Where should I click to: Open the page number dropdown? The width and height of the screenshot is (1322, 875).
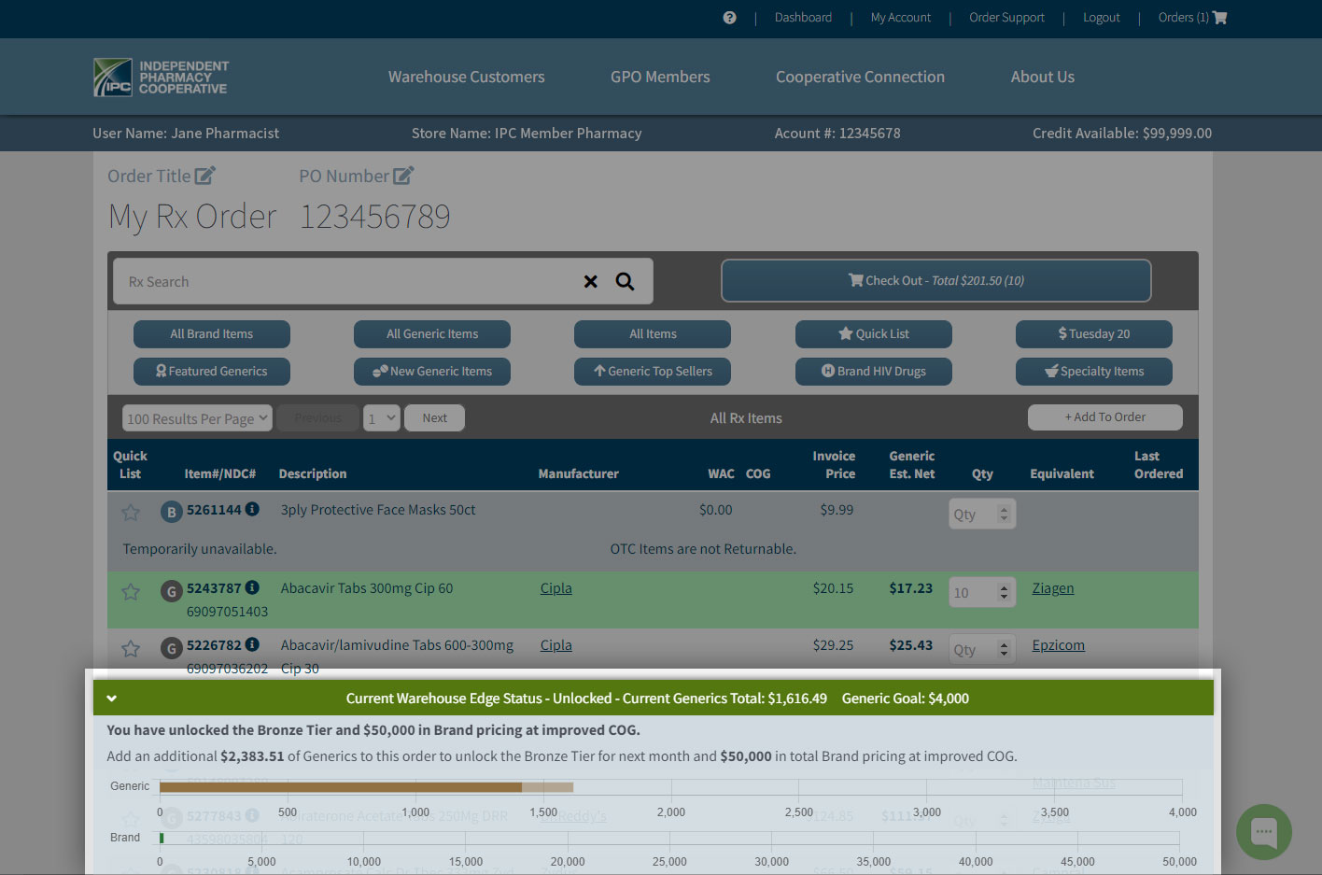[382, 418]
